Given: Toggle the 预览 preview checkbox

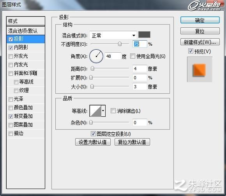Looking at the screenshot, I should 191,51.
